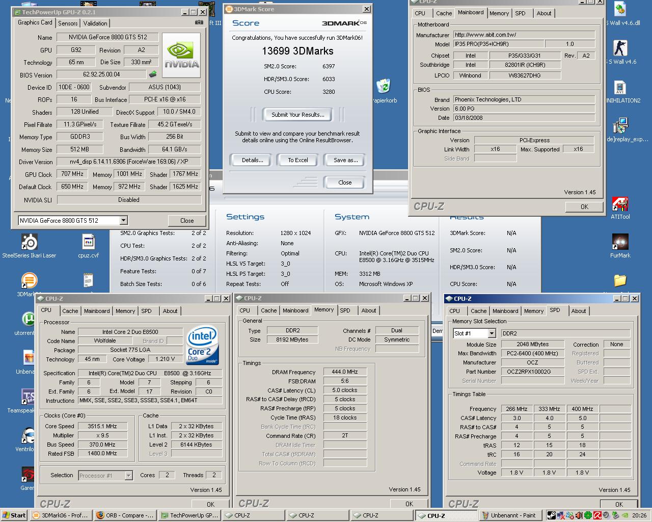The height and width of the screenshot is (522, 652).
Task: Click the Save as... button
Action: click(x=345, y=160)
